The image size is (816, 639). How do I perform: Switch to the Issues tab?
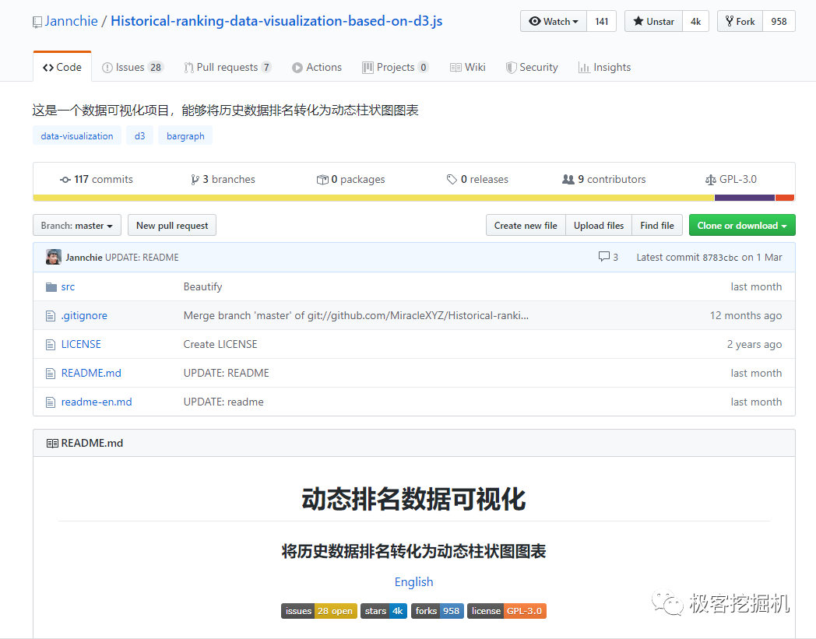point(132,67)
